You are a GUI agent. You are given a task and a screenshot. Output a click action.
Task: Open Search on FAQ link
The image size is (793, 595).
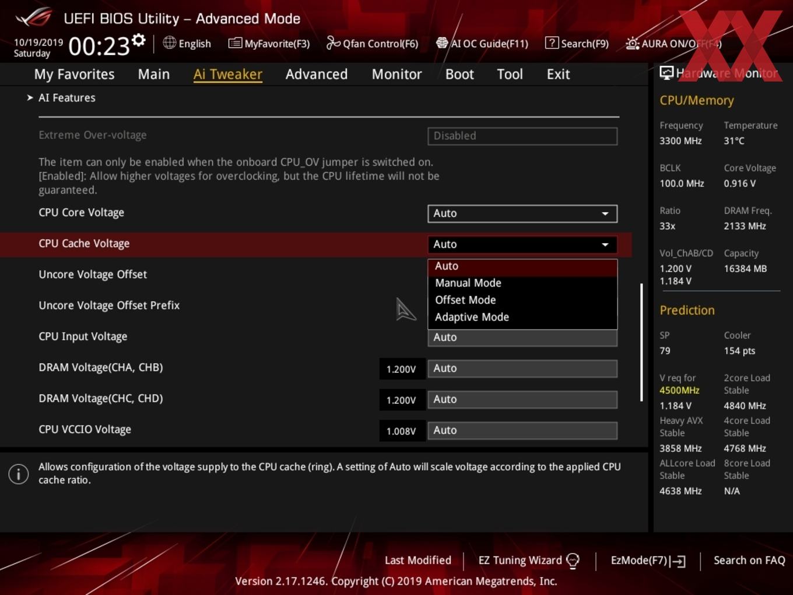coord(749,561)
